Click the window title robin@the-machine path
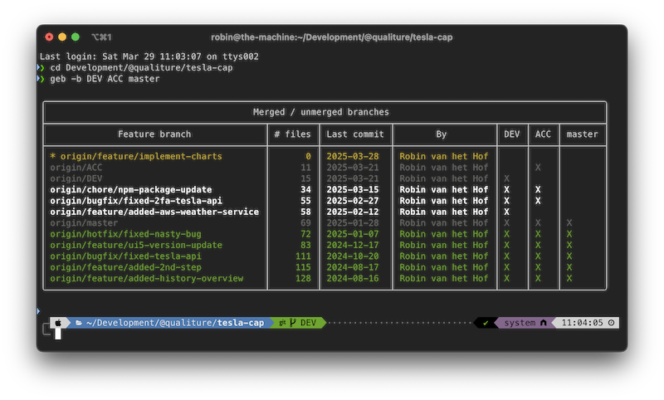Screen dimensions: 664x400 point(331,37)
